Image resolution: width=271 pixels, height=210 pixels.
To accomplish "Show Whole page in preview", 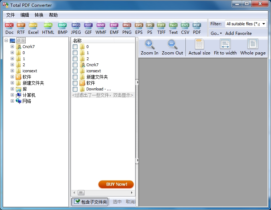I will click(253, 47).
